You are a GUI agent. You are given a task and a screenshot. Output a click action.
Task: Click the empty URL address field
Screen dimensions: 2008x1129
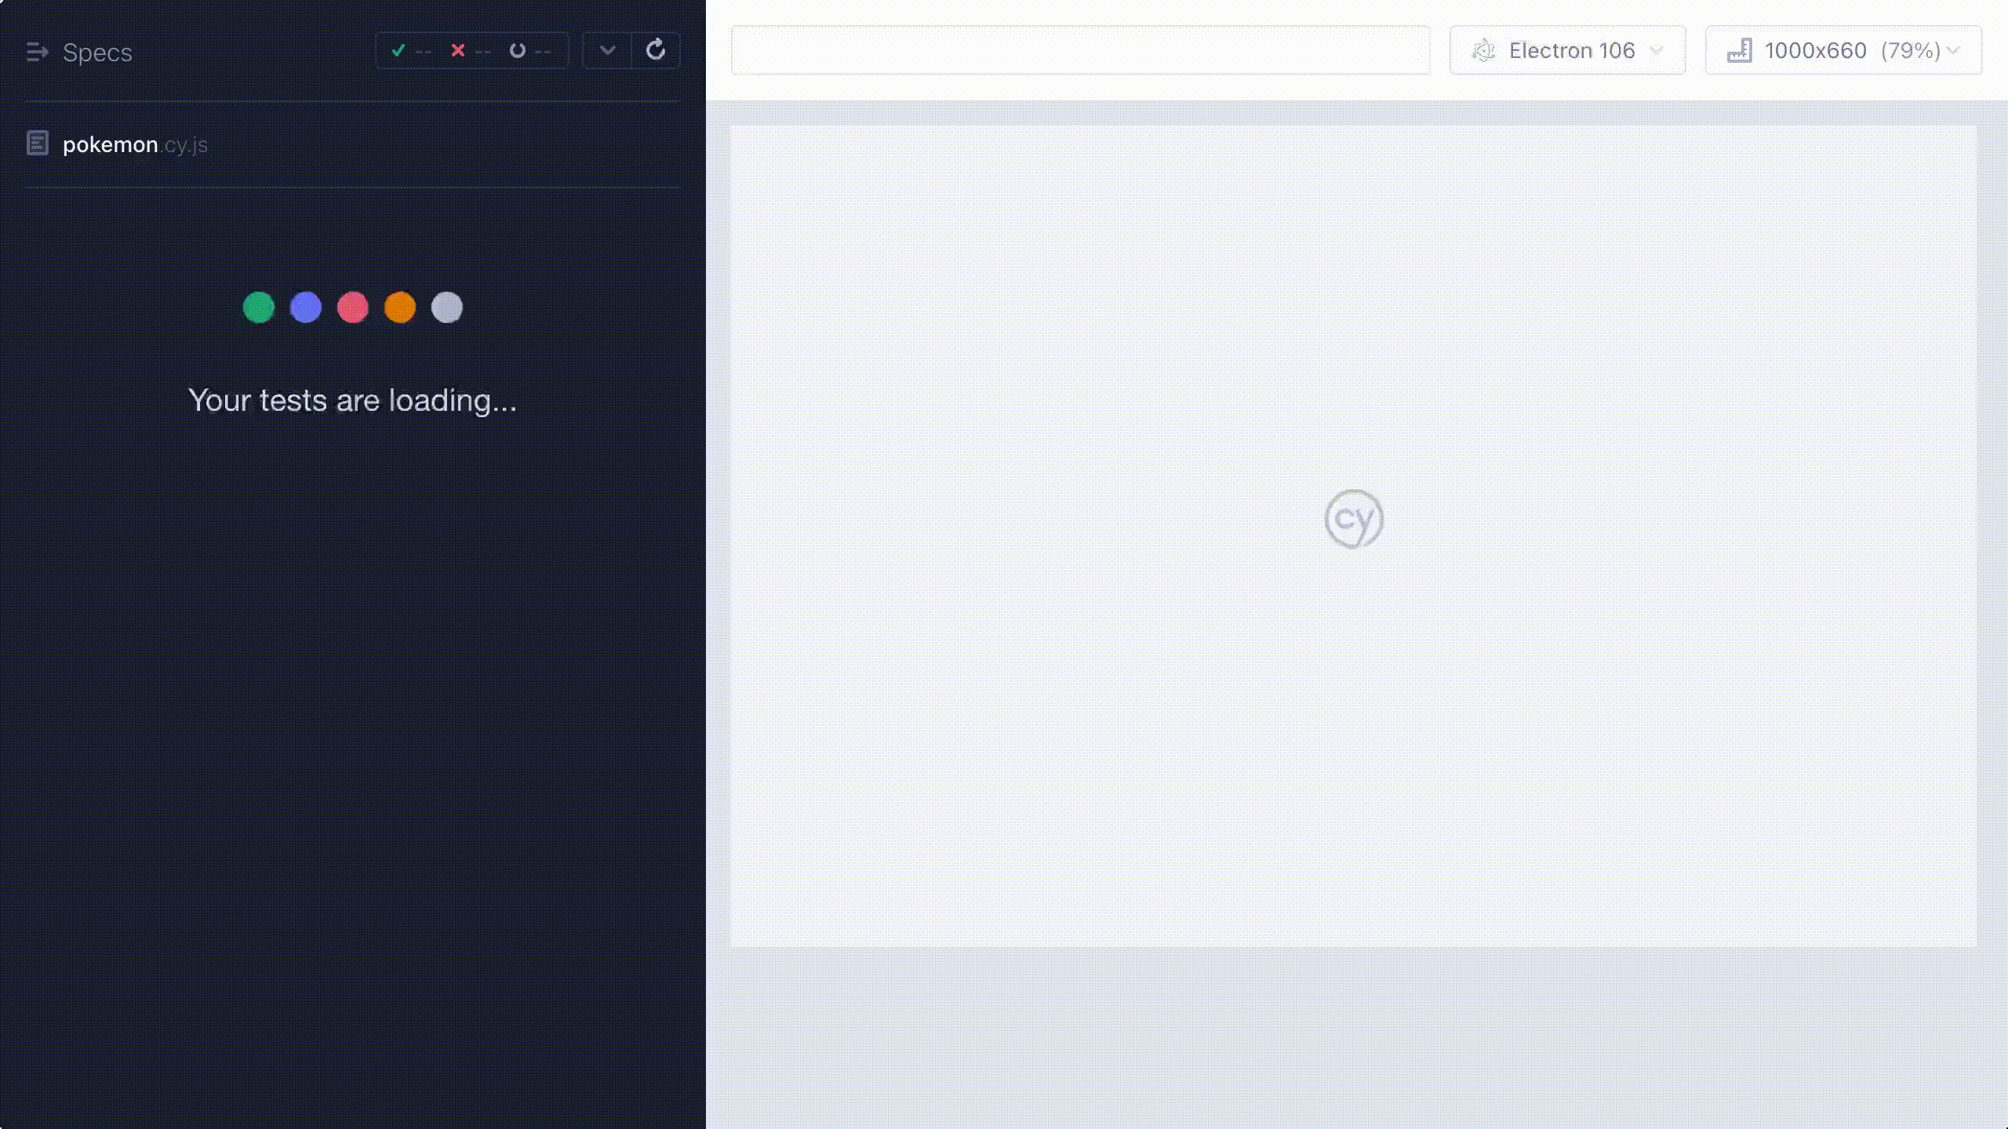coord(1080,51)
